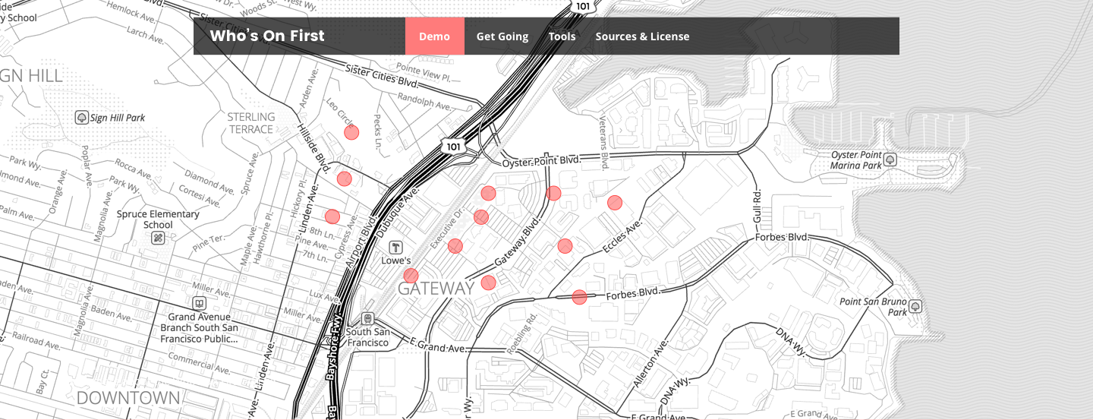
Task: Open the Get Going menu item
Action: [x=502, y=36]
